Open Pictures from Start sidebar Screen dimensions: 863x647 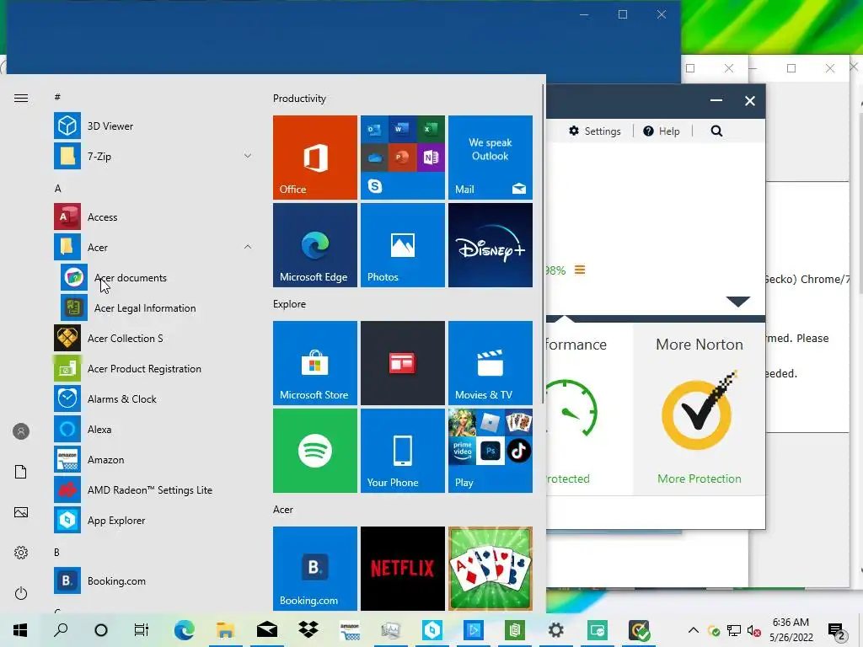pos(21,512)
